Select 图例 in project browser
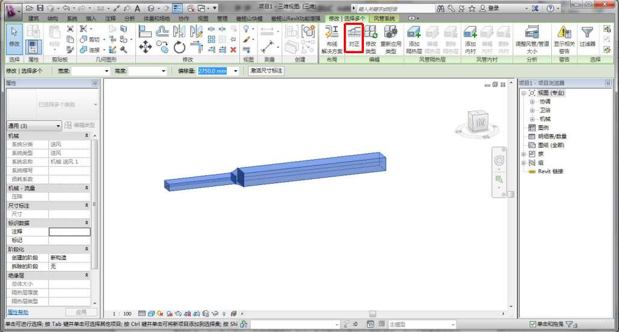Screen dimensions: 619x332 point(543,128)
